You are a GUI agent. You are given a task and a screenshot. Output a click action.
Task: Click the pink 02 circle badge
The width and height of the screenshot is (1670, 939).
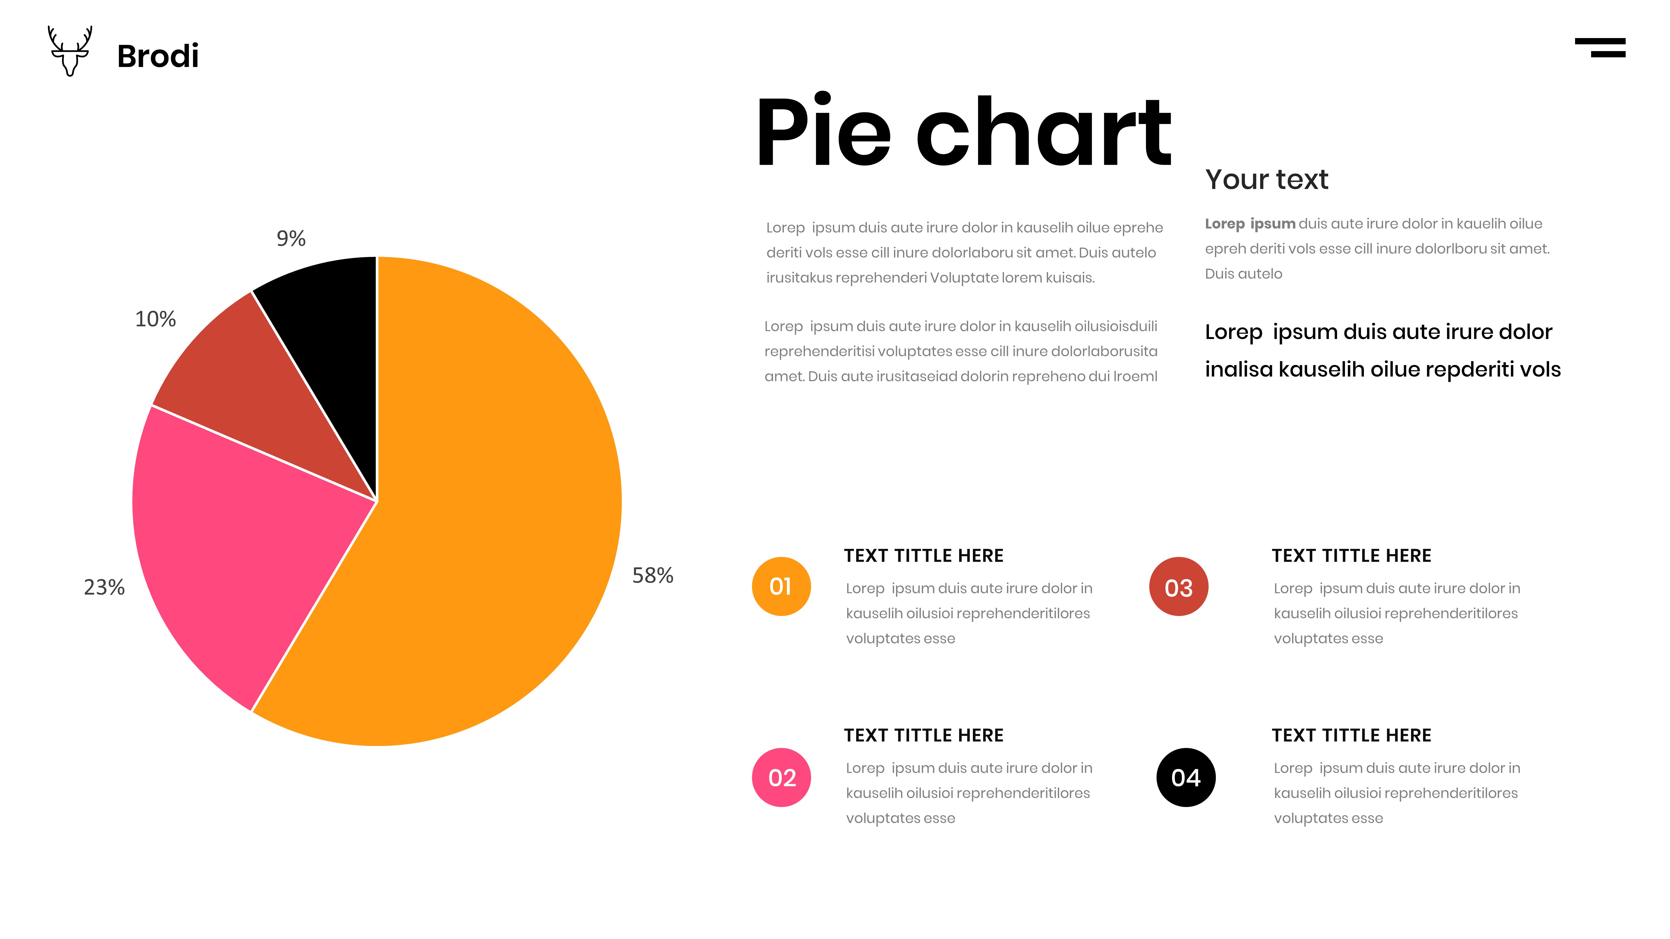tap(781, 778)
